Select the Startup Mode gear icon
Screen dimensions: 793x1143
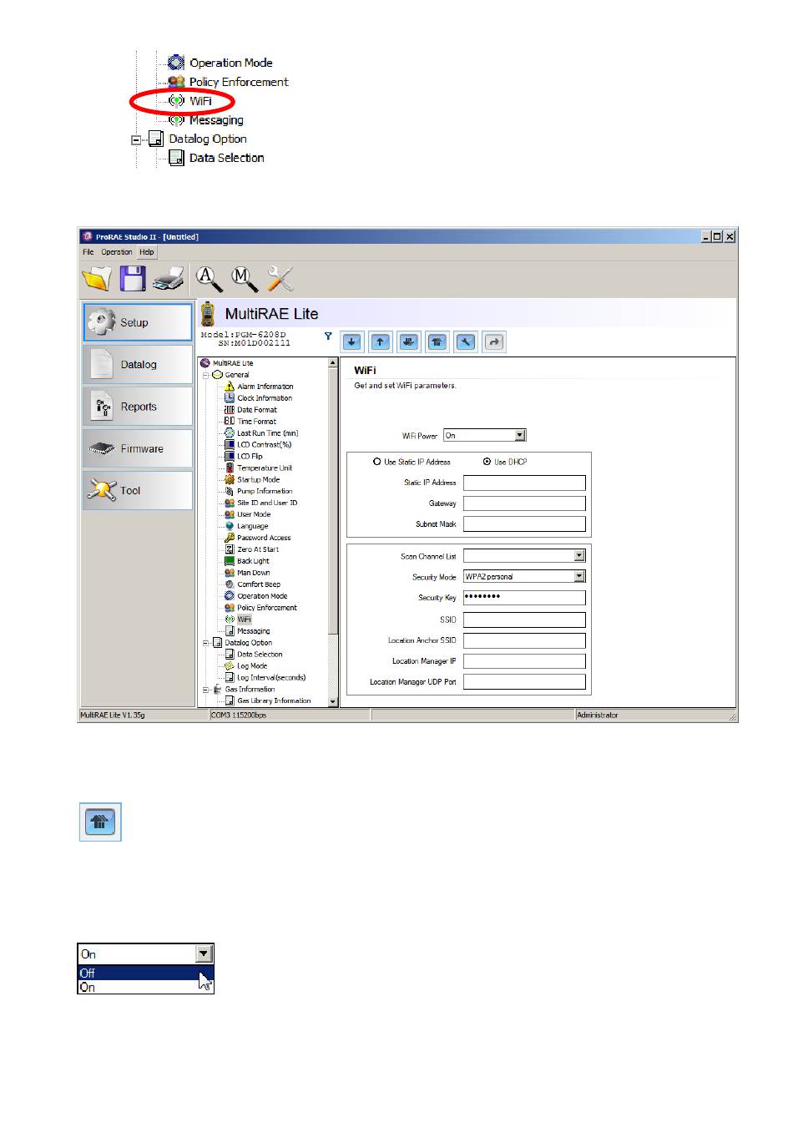(230, 480)
